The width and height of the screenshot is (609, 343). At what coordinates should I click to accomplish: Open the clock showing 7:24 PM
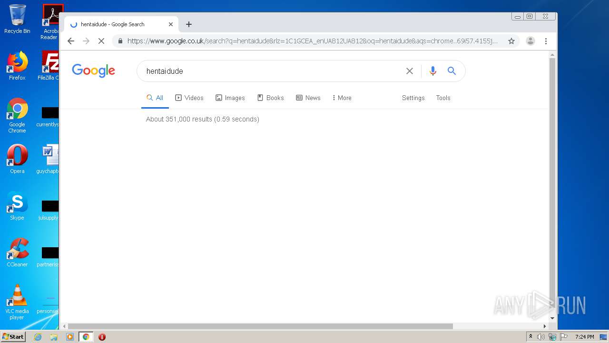click(585, 337)
